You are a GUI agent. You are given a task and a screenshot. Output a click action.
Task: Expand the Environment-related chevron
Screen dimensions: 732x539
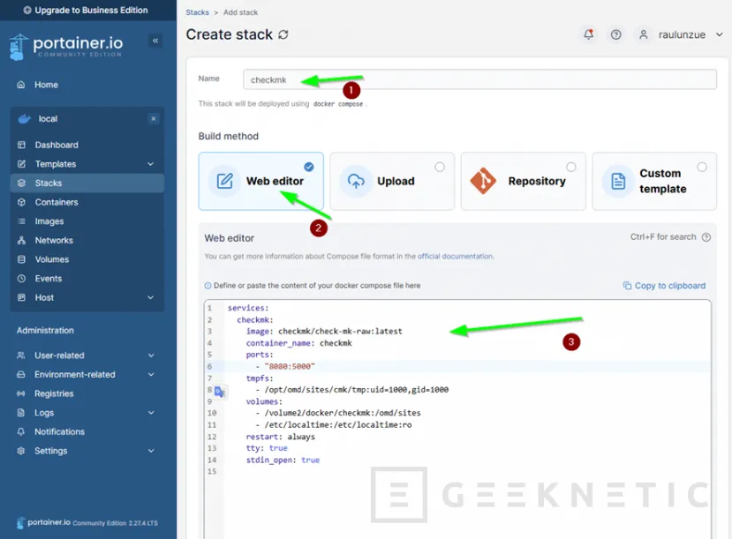(x=151, y=375)
